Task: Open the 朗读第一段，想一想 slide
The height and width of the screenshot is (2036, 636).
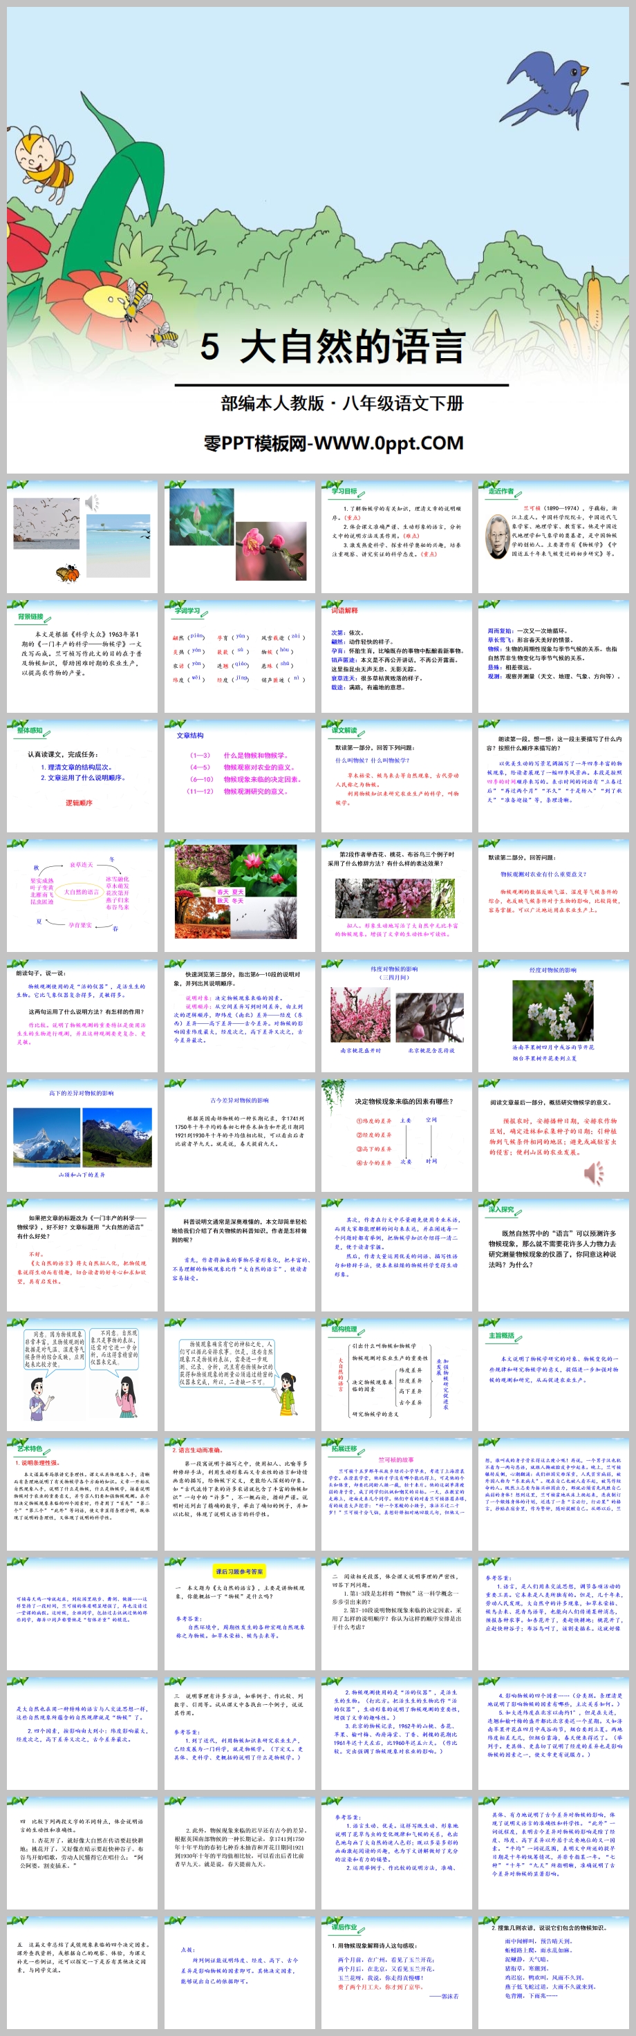Action: [x=553, y=776]
